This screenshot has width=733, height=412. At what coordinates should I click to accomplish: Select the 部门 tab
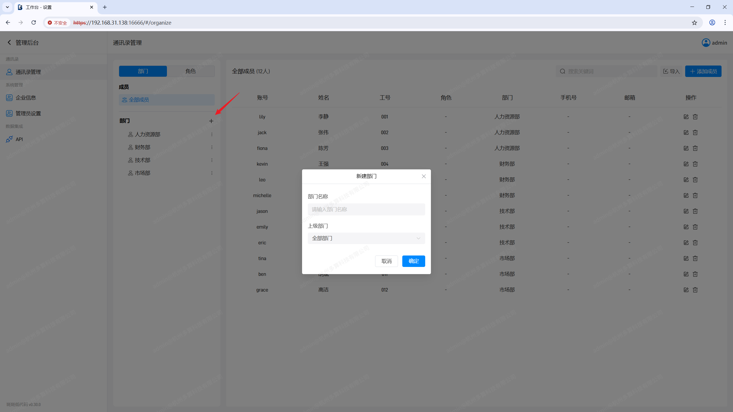[x=143, y=71]
